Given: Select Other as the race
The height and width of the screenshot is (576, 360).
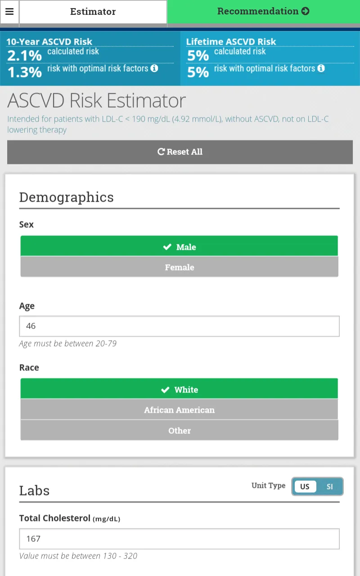Looking at the screenshot, I should point(179,431).
